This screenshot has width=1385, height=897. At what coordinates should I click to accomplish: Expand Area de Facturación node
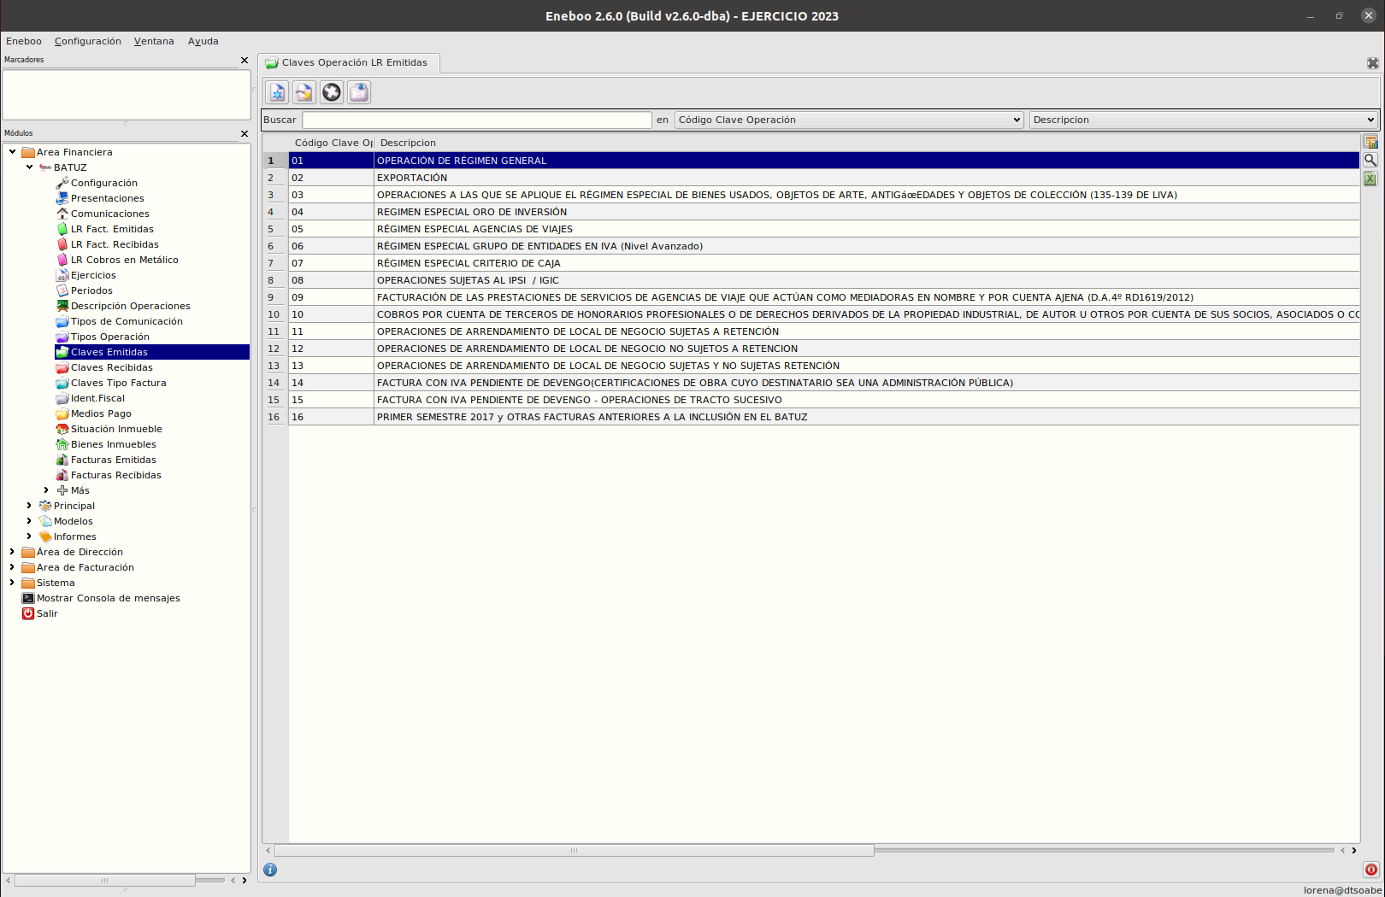[x=12, y=567]
